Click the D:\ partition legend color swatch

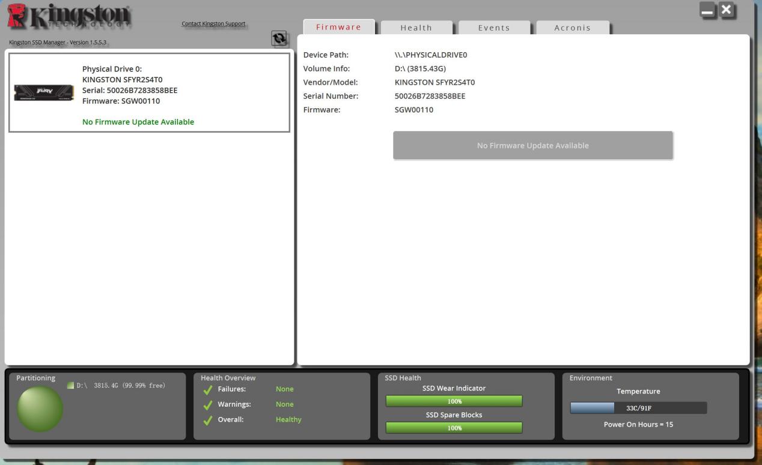[70, 386]
